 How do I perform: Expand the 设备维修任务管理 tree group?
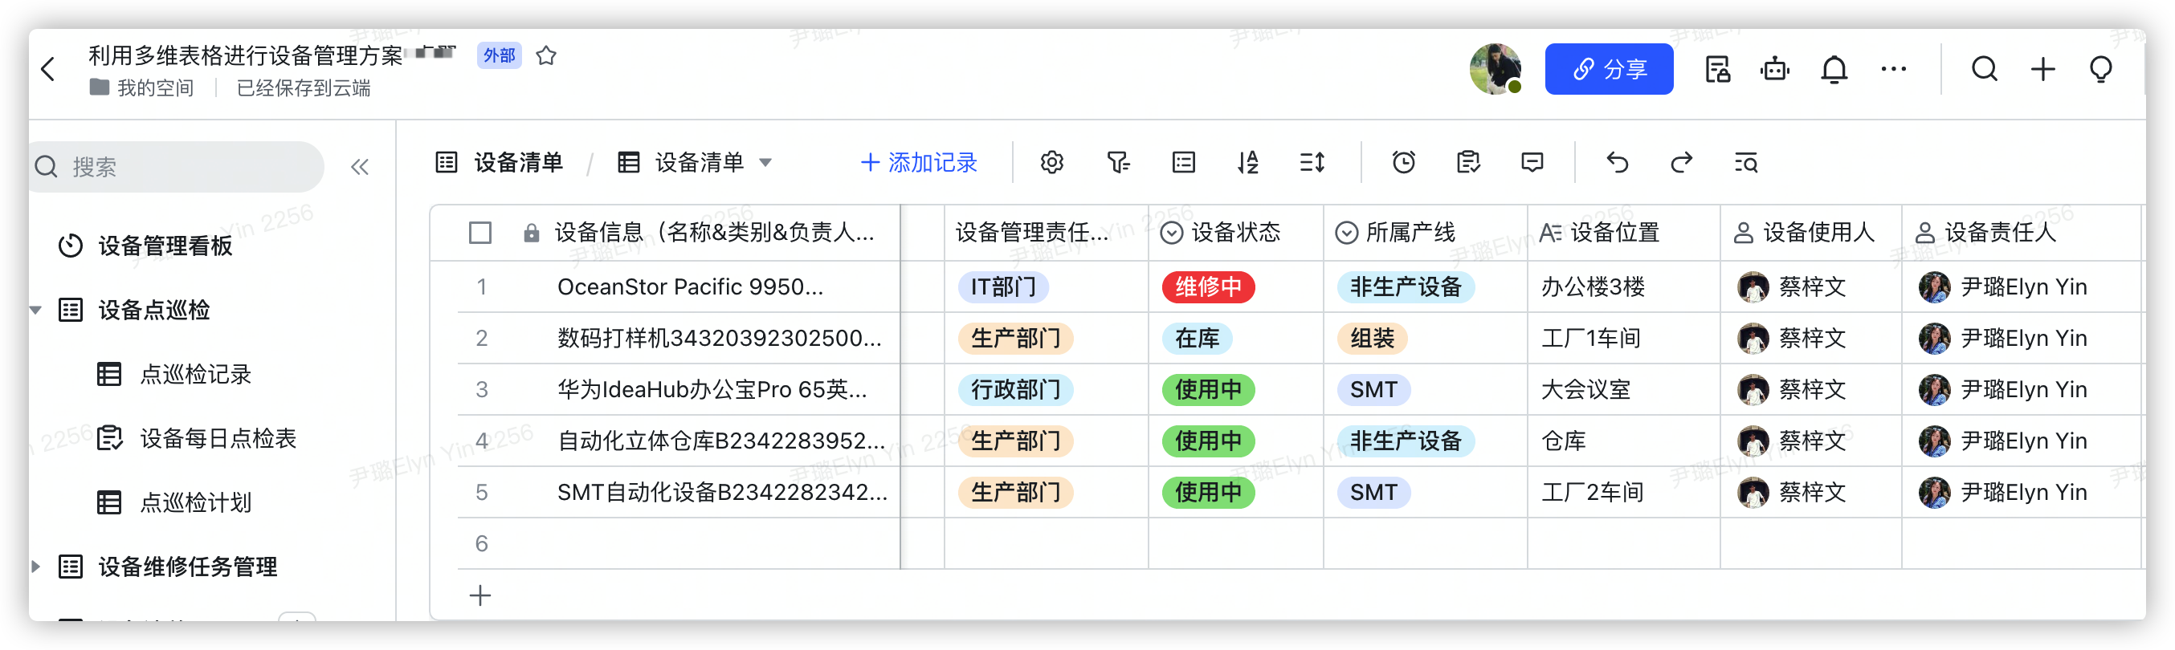[36, 567]
